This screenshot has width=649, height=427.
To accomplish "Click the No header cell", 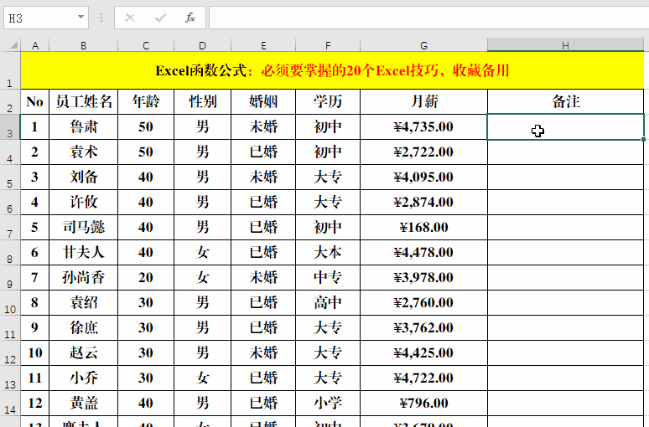I will (35, 101).
